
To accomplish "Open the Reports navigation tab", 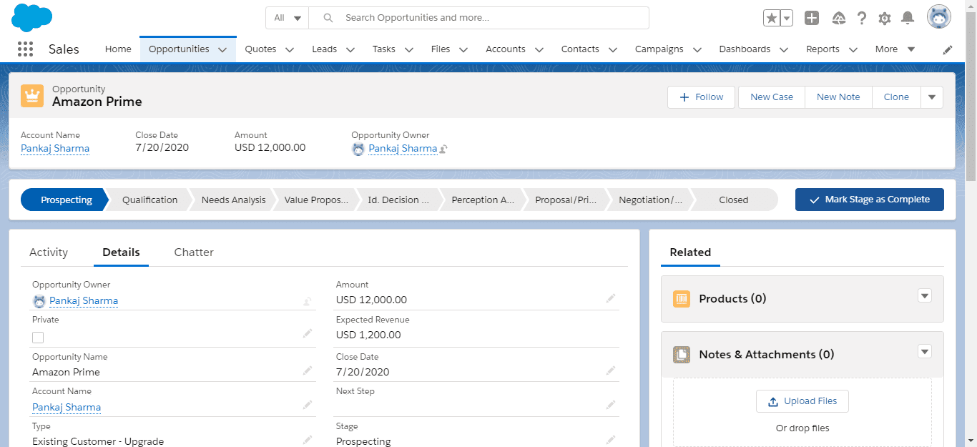I will 823,49.
